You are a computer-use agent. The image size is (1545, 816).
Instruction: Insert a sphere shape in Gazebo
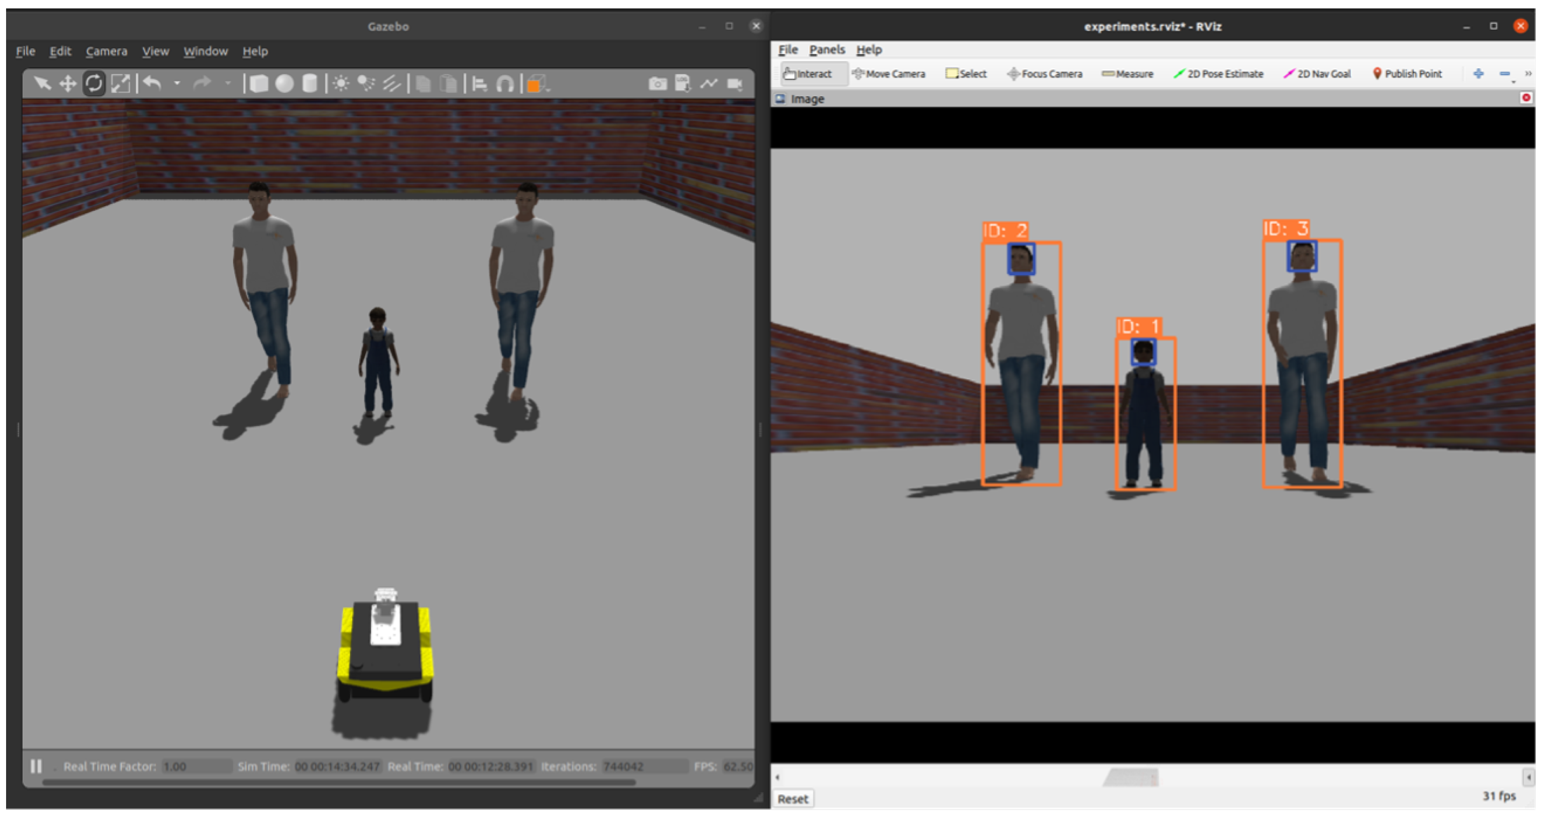[x=284, y=83]
